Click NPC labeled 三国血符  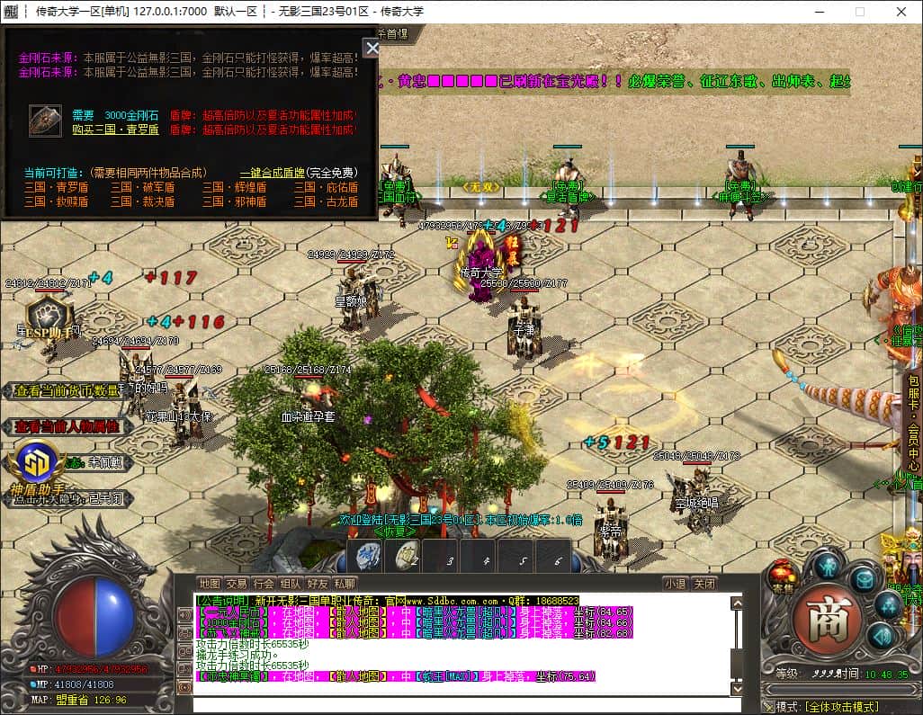pyautogui.click(x=398, y=188)
